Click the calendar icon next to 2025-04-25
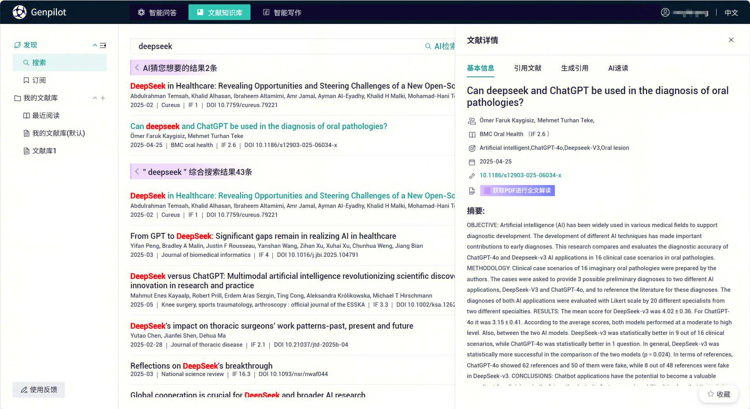Viewport: 750px width, 409px height. tap(472, 162)
